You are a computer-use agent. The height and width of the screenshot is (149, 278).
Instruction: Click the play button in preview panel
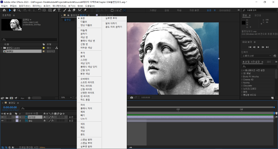point(258,47)
